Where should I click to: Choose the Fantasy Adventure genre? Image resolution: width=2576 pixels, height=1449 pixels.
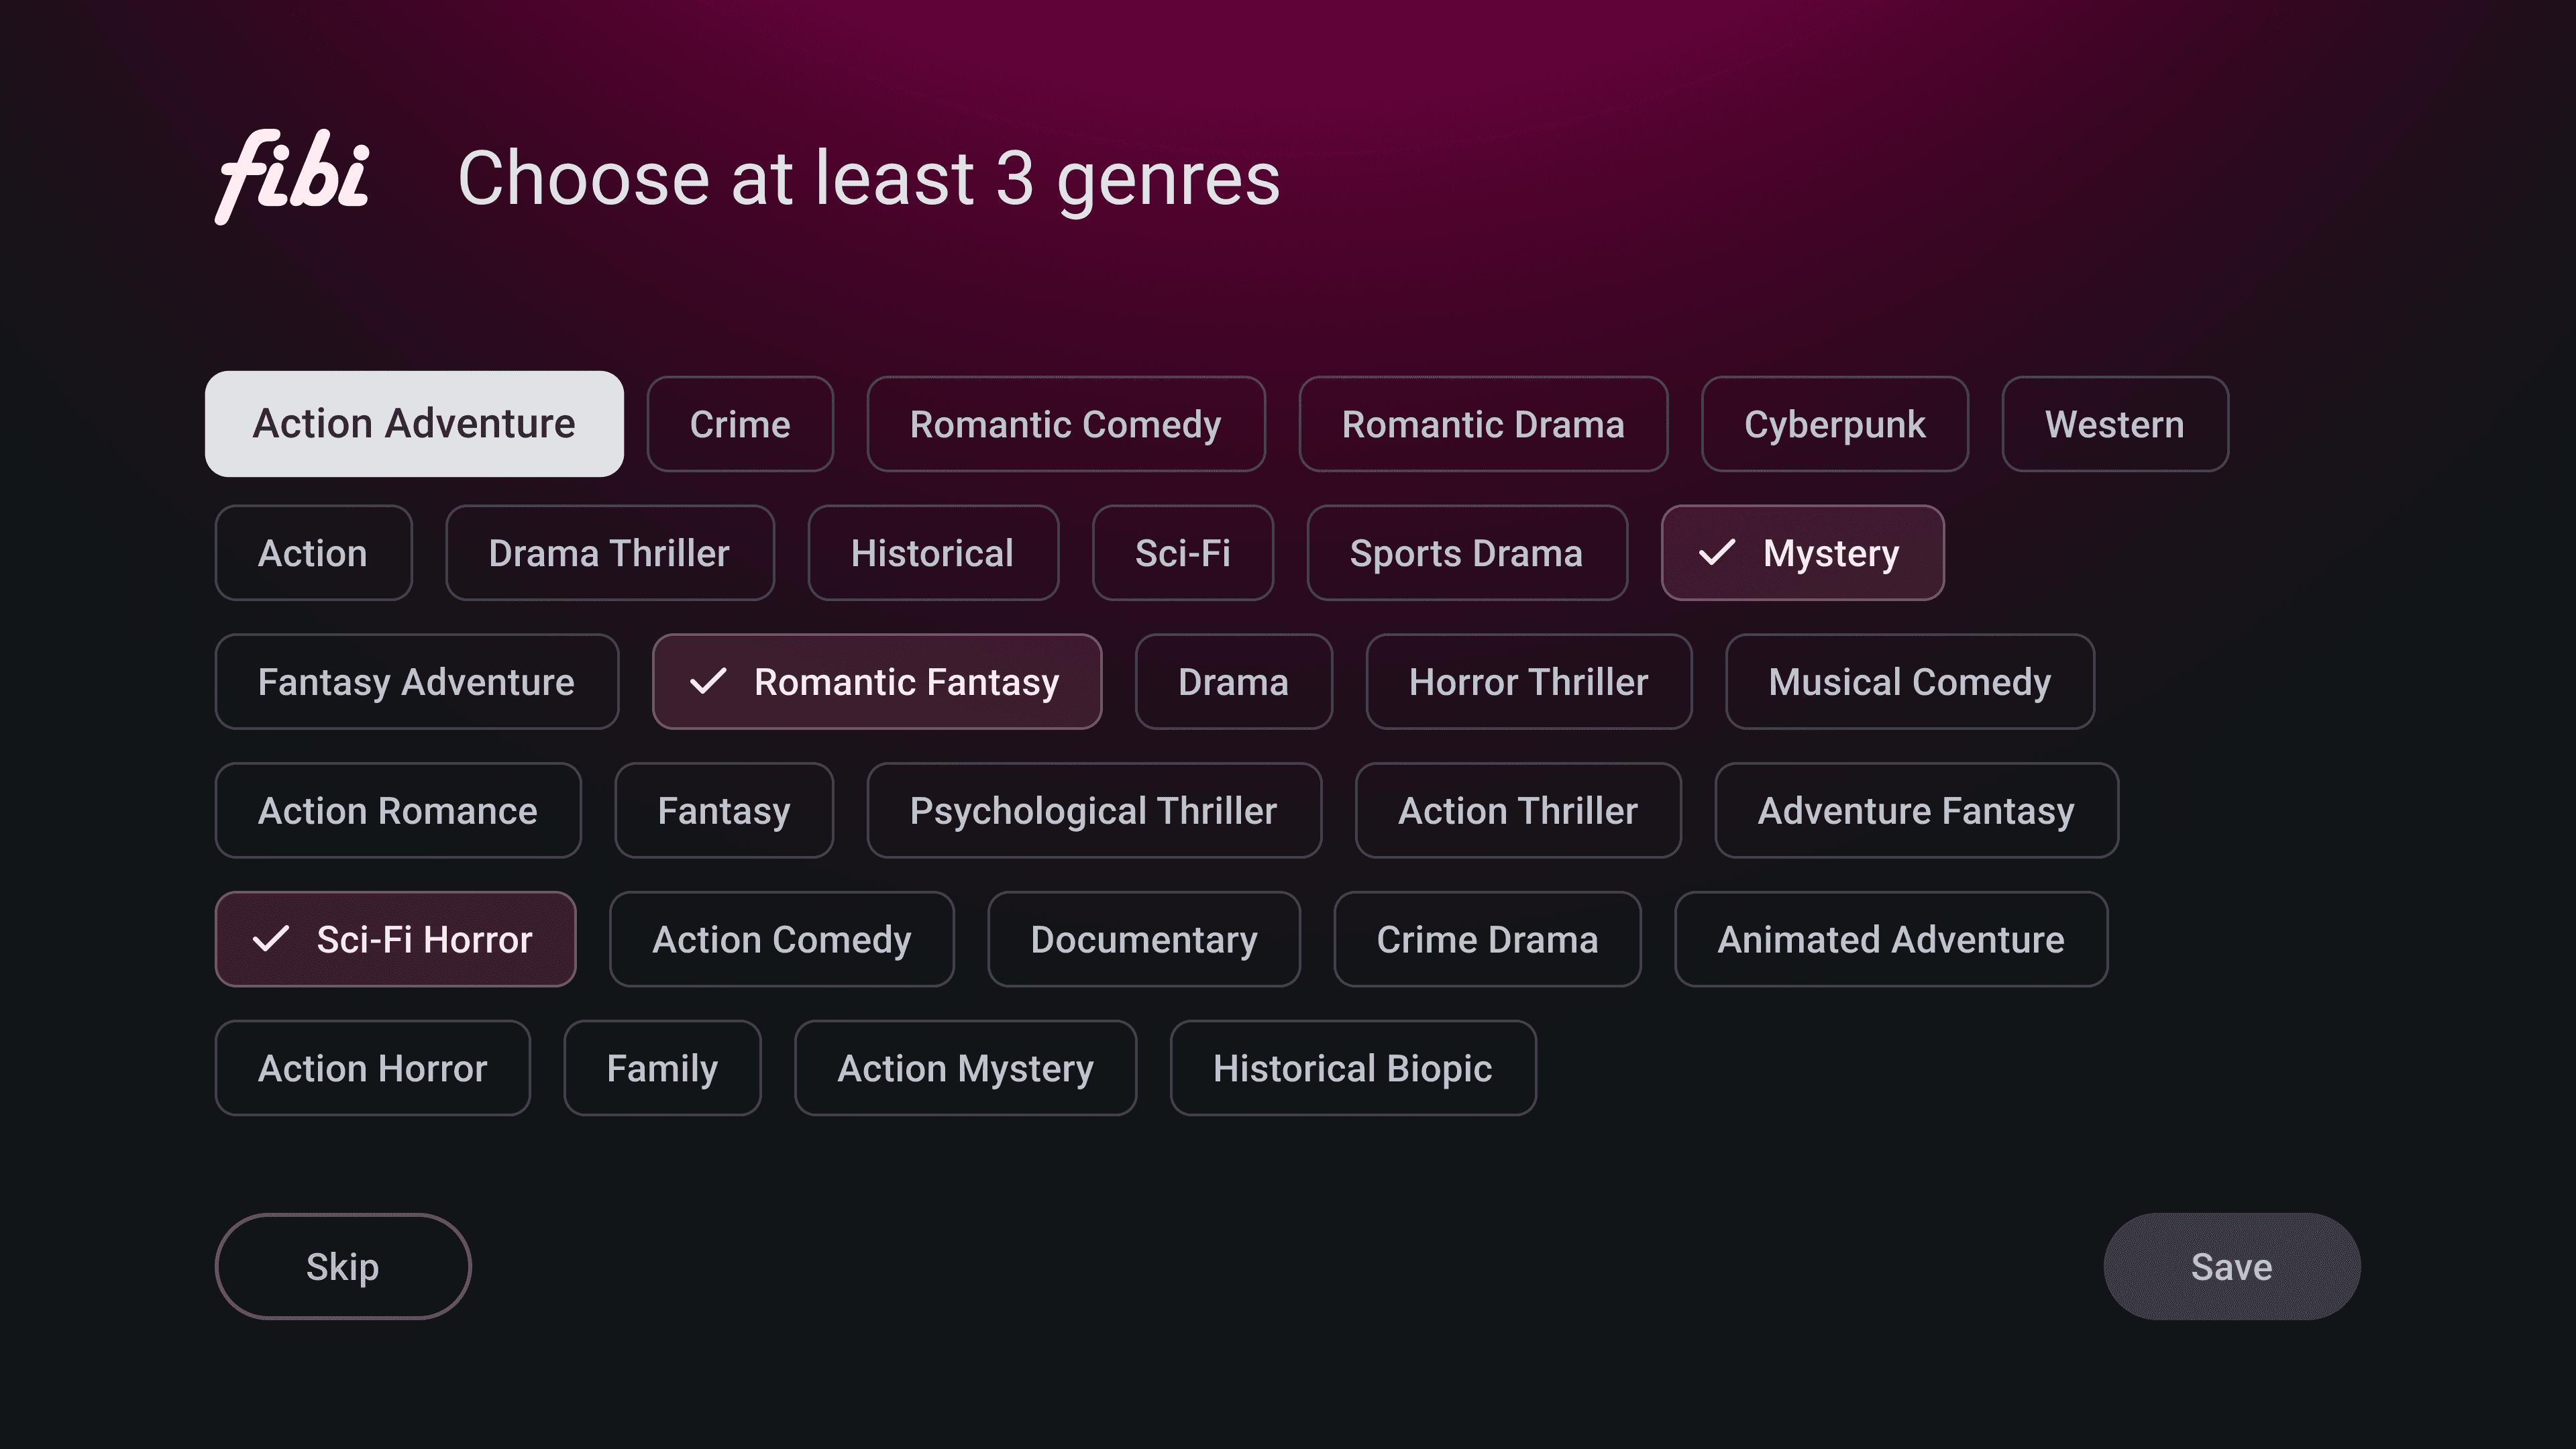coord(417,682)
